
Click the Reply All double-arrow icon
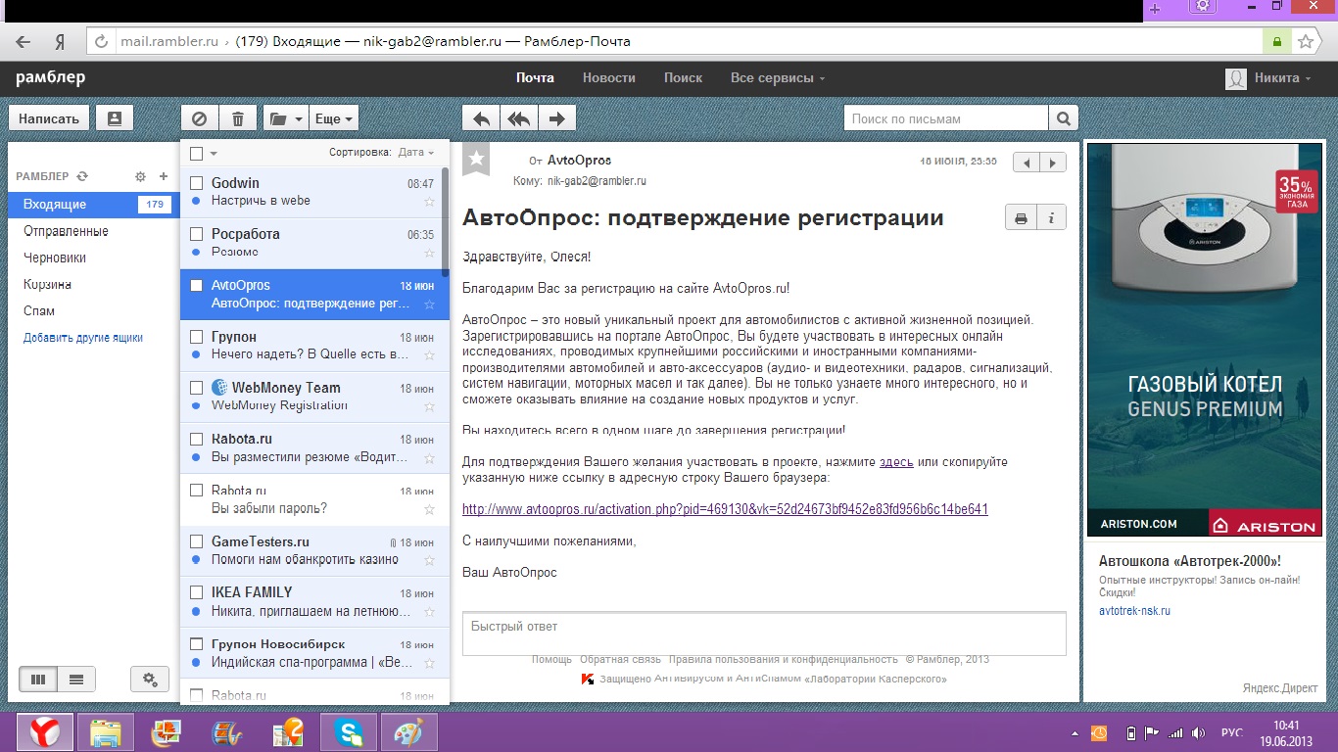pos(519,118)
